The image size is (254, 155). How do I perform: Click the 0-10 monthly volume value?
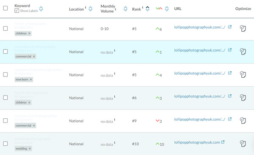(x=105, y=29)
